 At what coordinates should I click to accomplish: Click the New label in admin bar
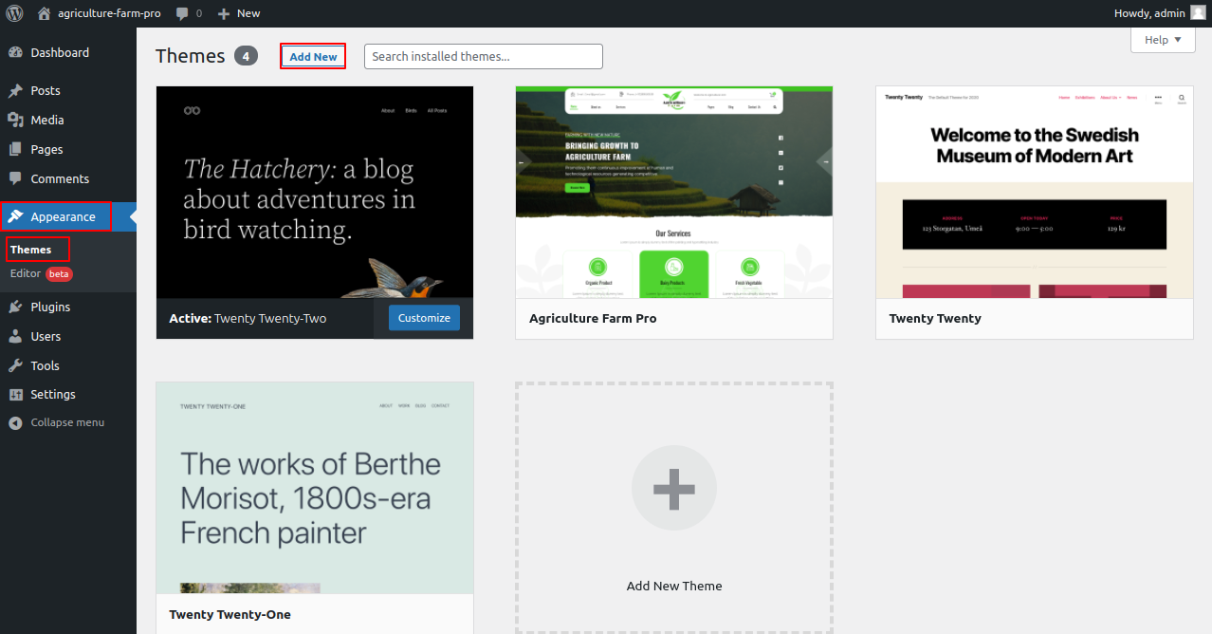[x=248, y=13]
